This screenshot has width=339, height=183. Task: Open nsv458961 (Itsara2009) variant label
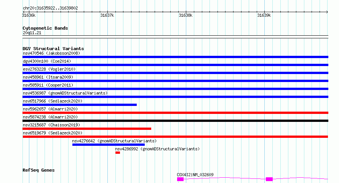[48, 77]
